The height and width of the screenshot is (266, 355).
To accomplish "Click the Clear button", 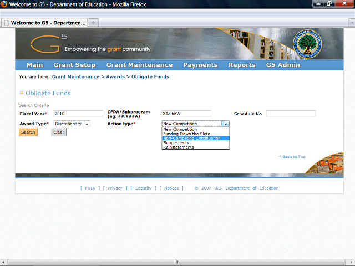I will tap(59, 132).
